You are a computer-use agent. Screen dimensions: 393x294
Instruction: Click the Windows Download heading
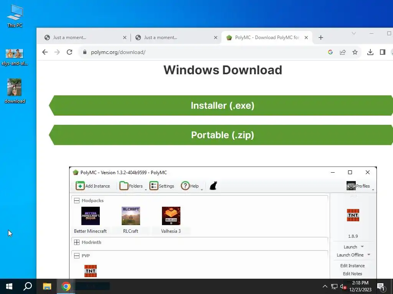point(223,70)
